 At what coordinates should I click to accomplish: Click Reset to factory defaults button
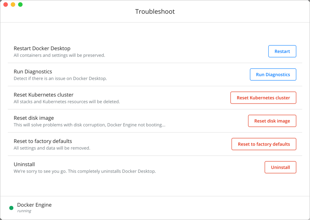click(x=264, y=144)
